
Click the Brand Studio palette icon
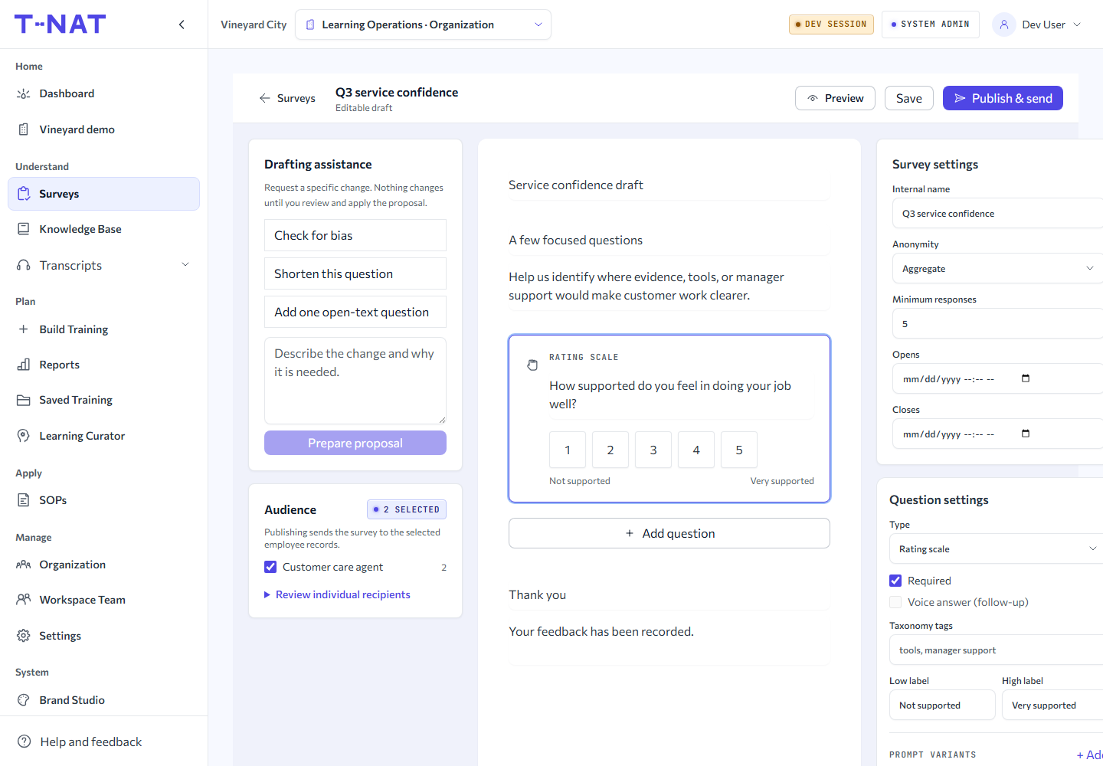click(24, 700)
